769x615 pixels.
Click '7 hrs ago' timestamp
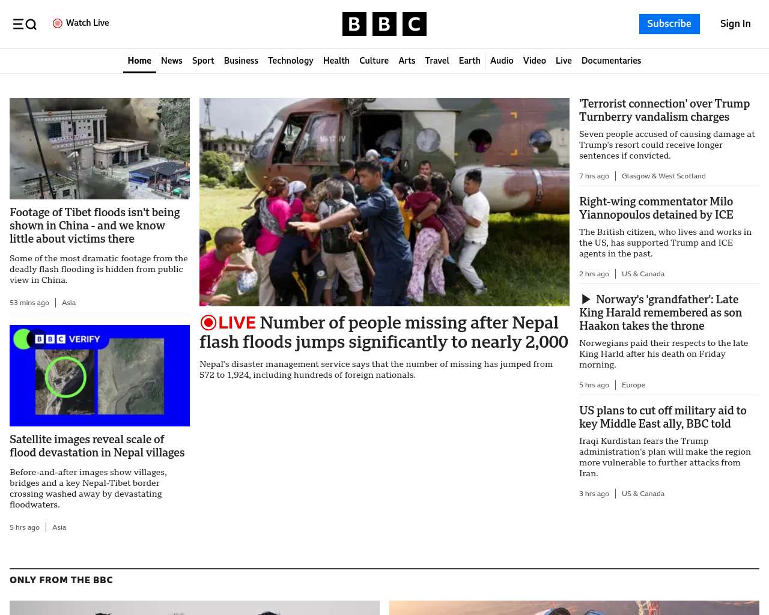[x=594, y=176]
